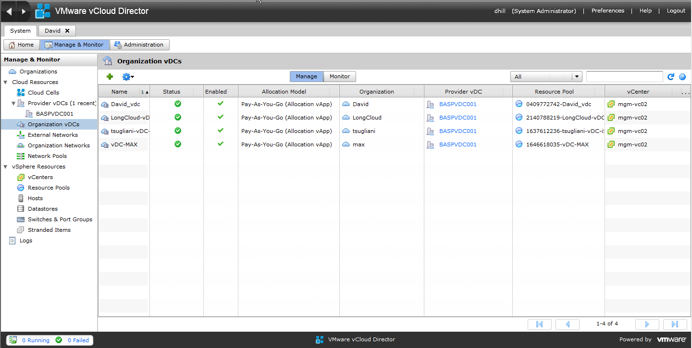Viewport: 692px width, 348px height.
Task: Click the back navigation arrow
Action: point(10,11)
